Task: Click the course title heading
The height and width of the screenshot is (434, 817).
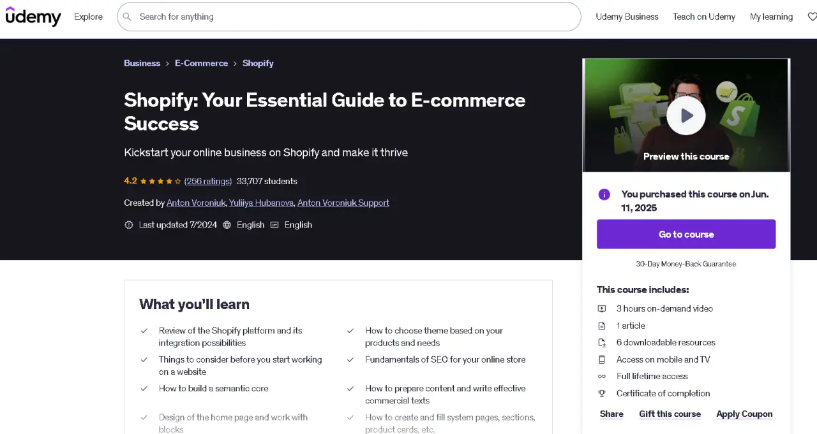Action: pos(324,112)
